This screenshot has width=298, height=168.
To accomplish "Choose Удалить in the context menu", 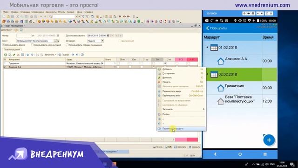I will coord(181,82).
